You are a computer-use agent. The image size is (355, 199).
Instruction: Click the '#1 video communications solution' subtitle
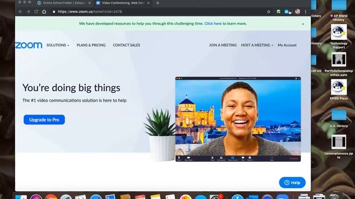(74, 101)
